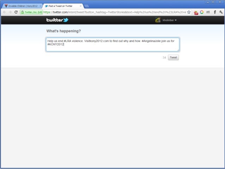Image resolution: width=225 pixels, height=169 pixels.
Task: Click the tweet box resize handle
Action: pyautogui.click(x=178, y=50)
